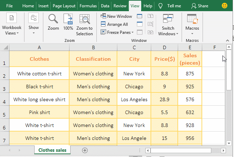Select column C header
This screenshot has height=157, width=234.
pos(134,47)
